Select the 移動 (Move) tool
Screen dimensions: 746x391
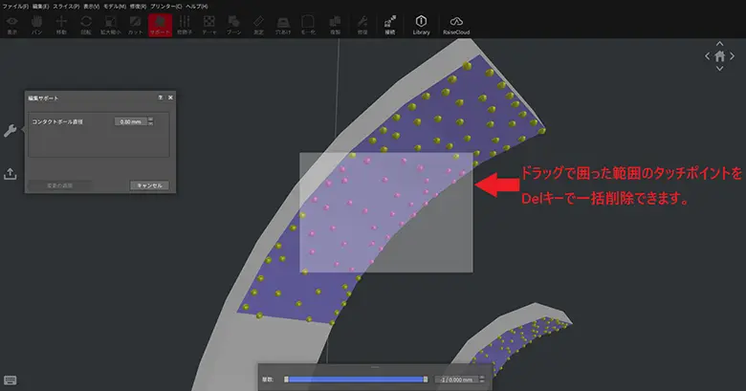point(61,23)
